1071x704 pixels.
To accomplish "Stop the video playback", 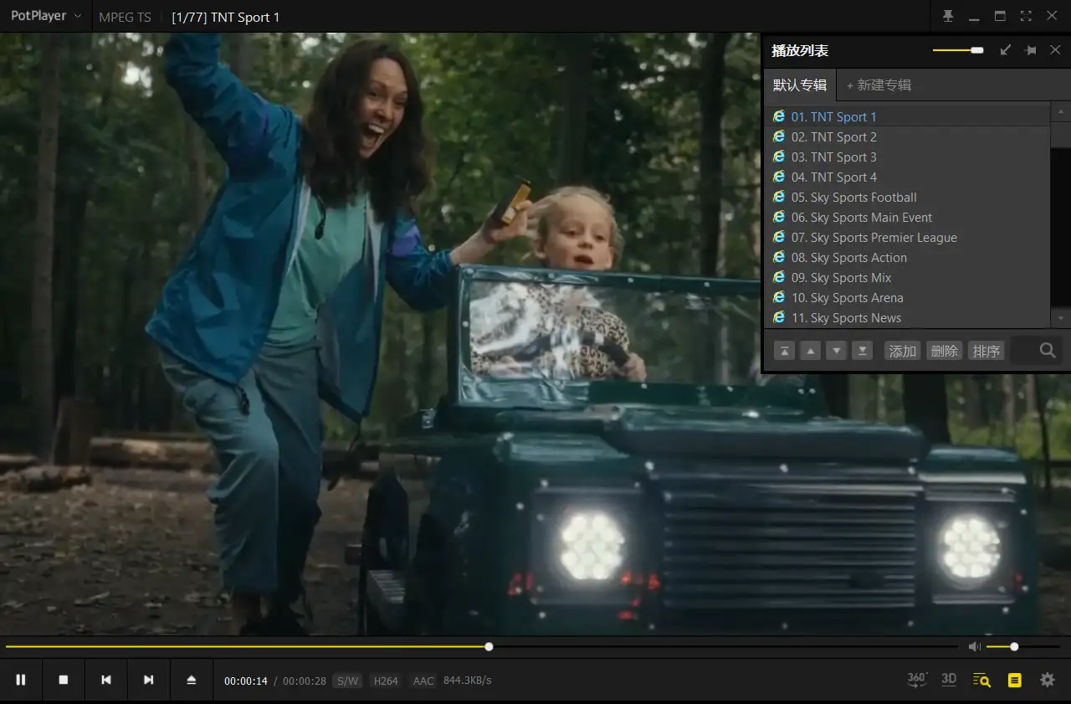I will click(64, 680).
